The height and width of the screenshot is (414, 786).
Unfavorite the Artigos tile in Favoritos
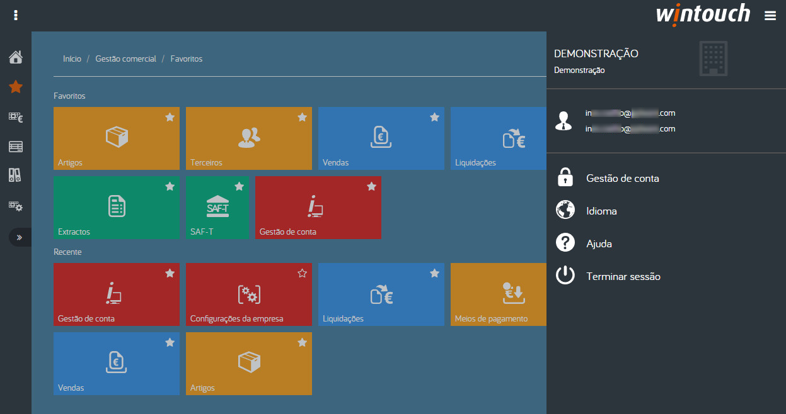pyautogui.click(x=170, y=117)
